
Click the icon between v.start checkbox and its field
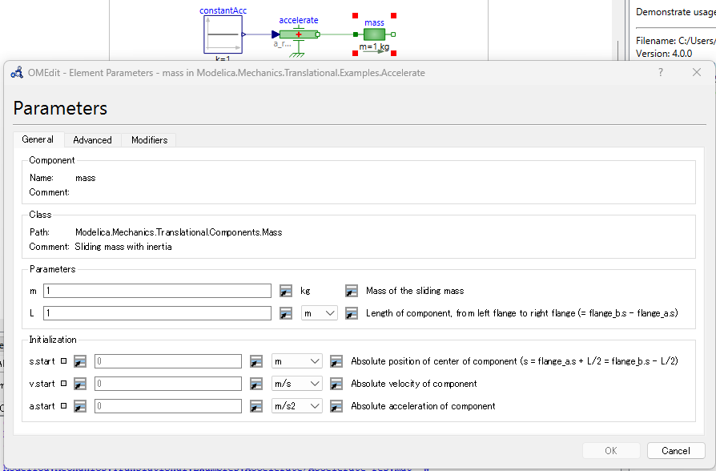[80, 383]
